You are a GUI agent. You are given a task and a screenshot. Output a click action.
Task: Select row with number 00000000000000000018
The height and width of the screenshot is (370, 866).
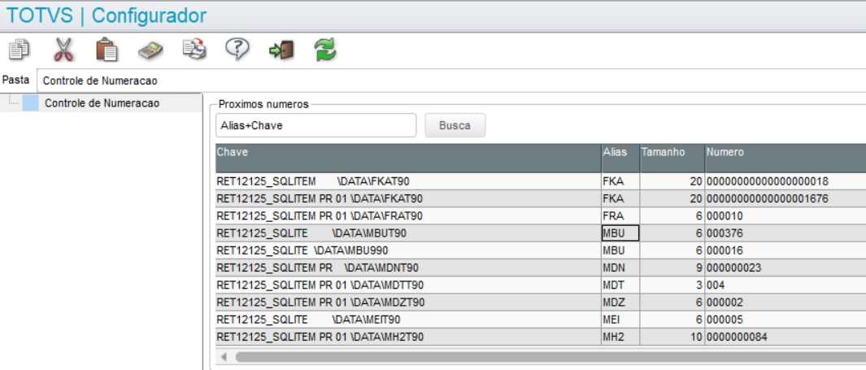pyautogui.click(x=541, y=181)
